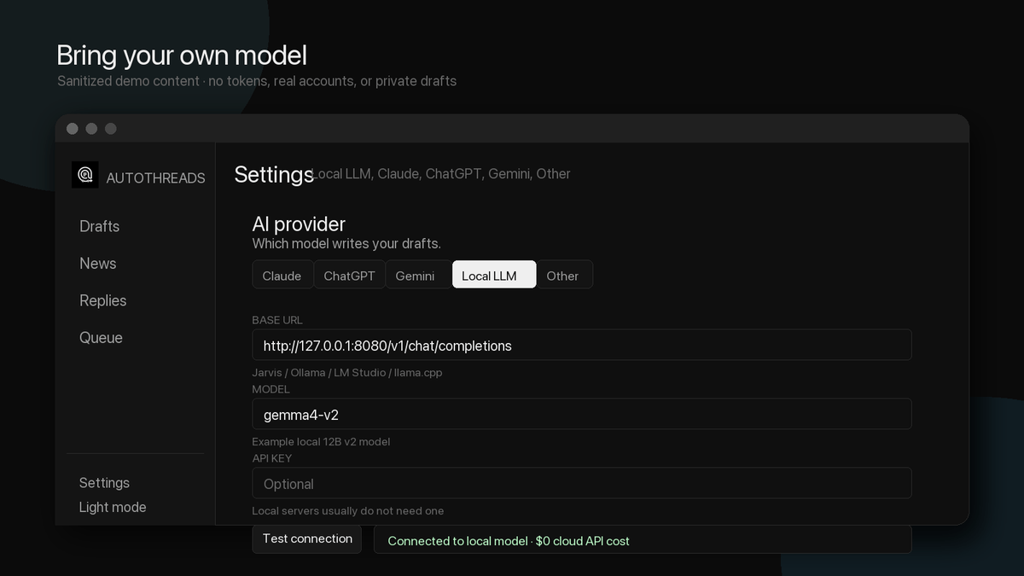The height and width of the screenshot is (576, 1024).
Task: Open the News section in sidebar
Action: (x=98, y=264)
